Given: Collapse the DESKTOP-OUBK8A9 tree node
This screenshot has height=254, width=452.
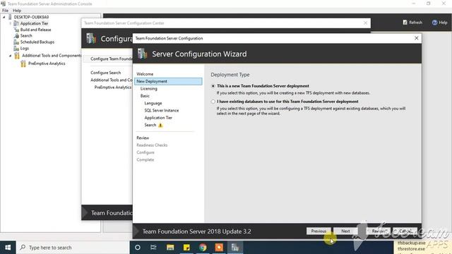Looking at the screenshot, I should point(4,17).
